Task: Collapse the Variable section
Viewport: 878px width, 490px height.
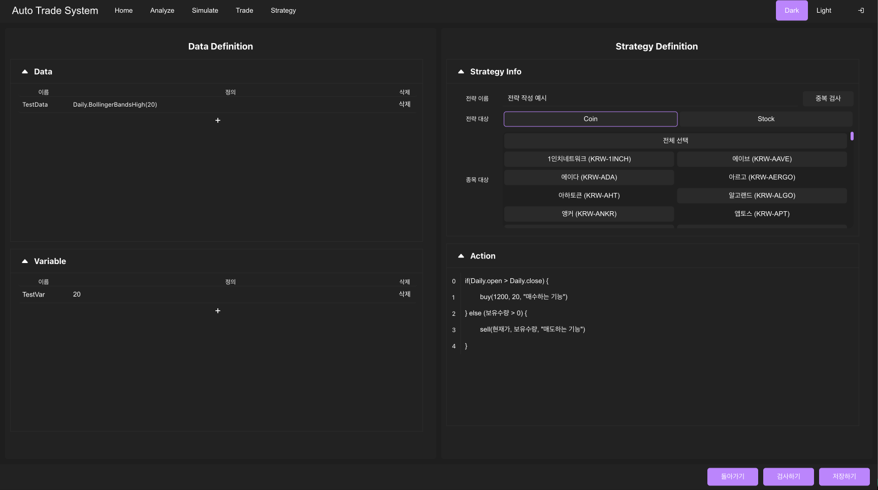Action: [x=25, y=262]
